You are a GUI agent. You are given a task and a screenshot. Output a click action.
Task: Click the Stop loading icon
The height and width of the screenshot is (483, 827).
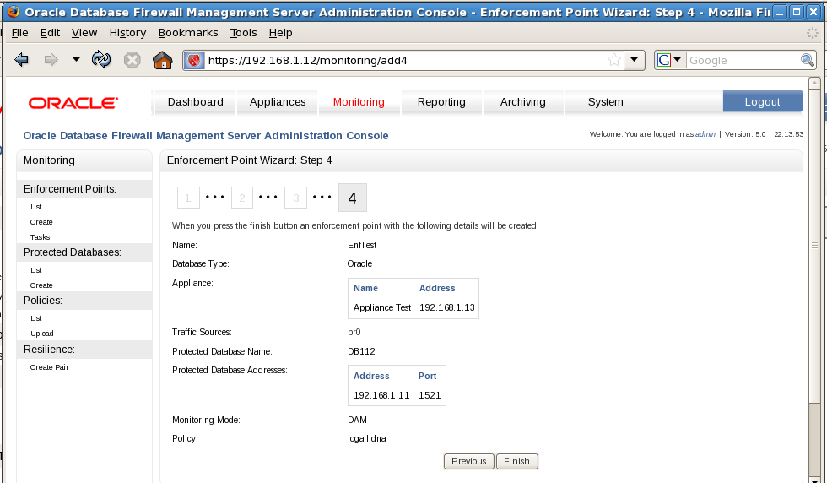pyautogui.click(x=132, y=60)
